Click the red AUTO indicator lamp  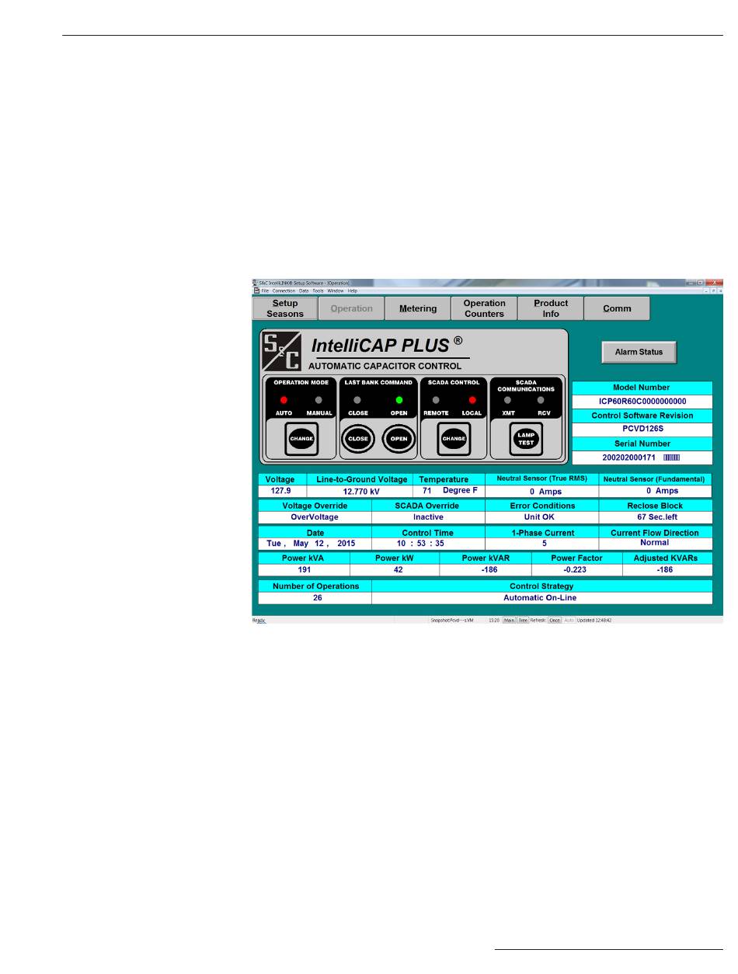pyautogui.click(x=284, y=400)
